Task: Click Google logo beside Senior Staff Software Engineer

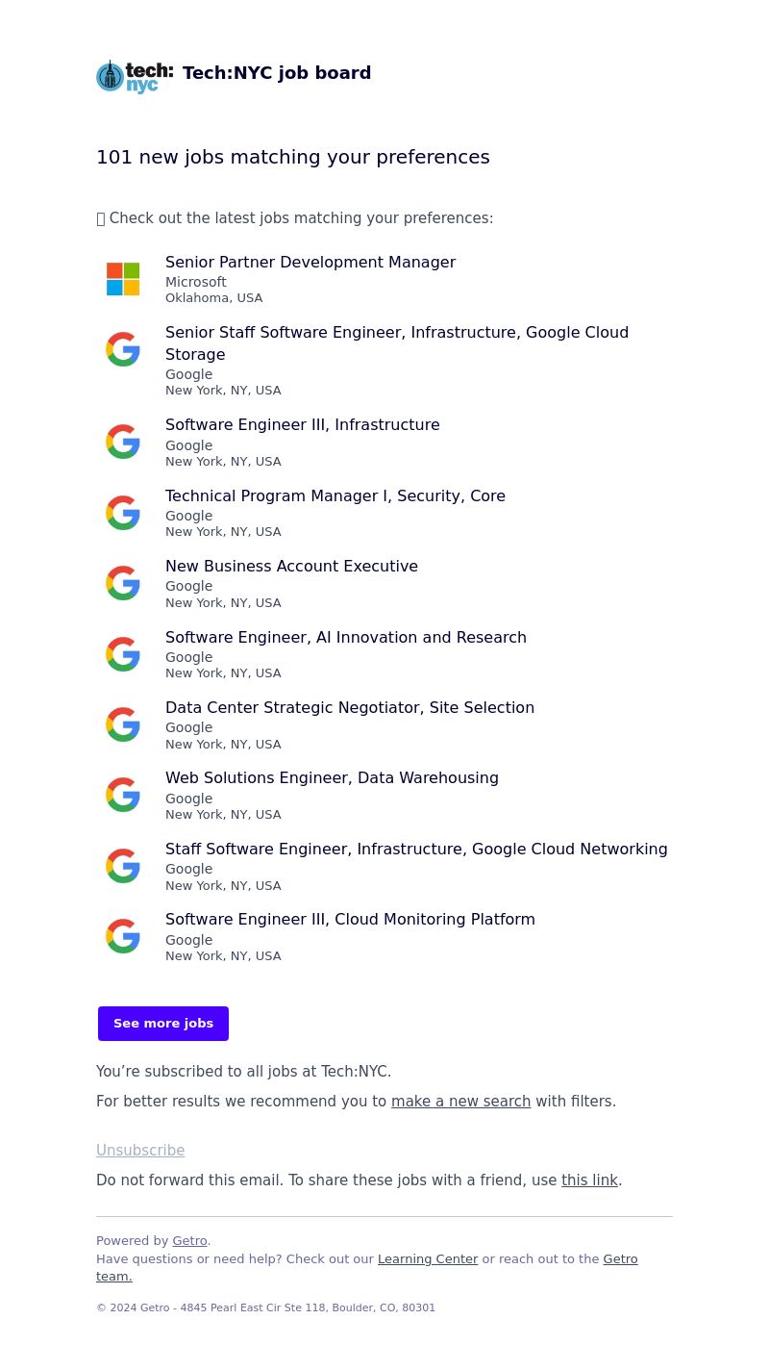Action: tap(123, 349)
